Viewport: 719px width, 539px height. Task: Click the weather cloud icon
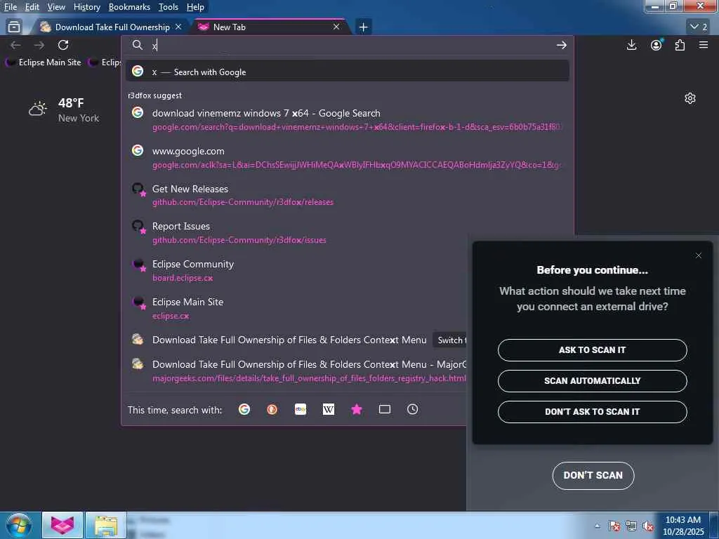[38, 109]
